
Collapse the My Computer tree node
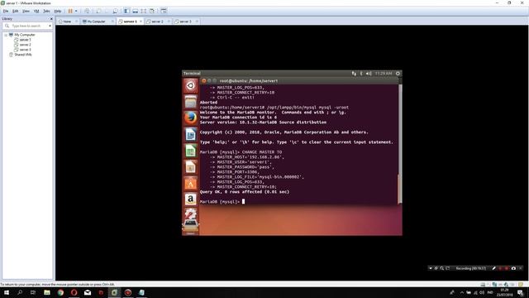(6, 35)
